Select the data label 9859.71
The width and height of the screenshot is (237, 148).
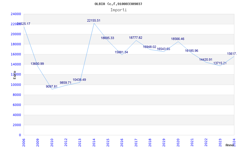coord(65,83)
